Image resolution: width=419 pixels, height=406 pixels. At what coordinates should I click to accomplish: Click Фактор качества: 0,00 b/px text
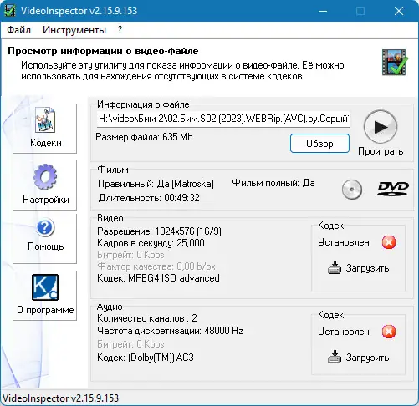click(156, 266)
